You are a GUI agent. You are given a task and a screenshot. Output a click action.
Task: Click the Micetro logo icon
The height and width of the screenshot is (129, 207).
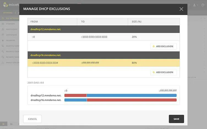pos(5,5)
